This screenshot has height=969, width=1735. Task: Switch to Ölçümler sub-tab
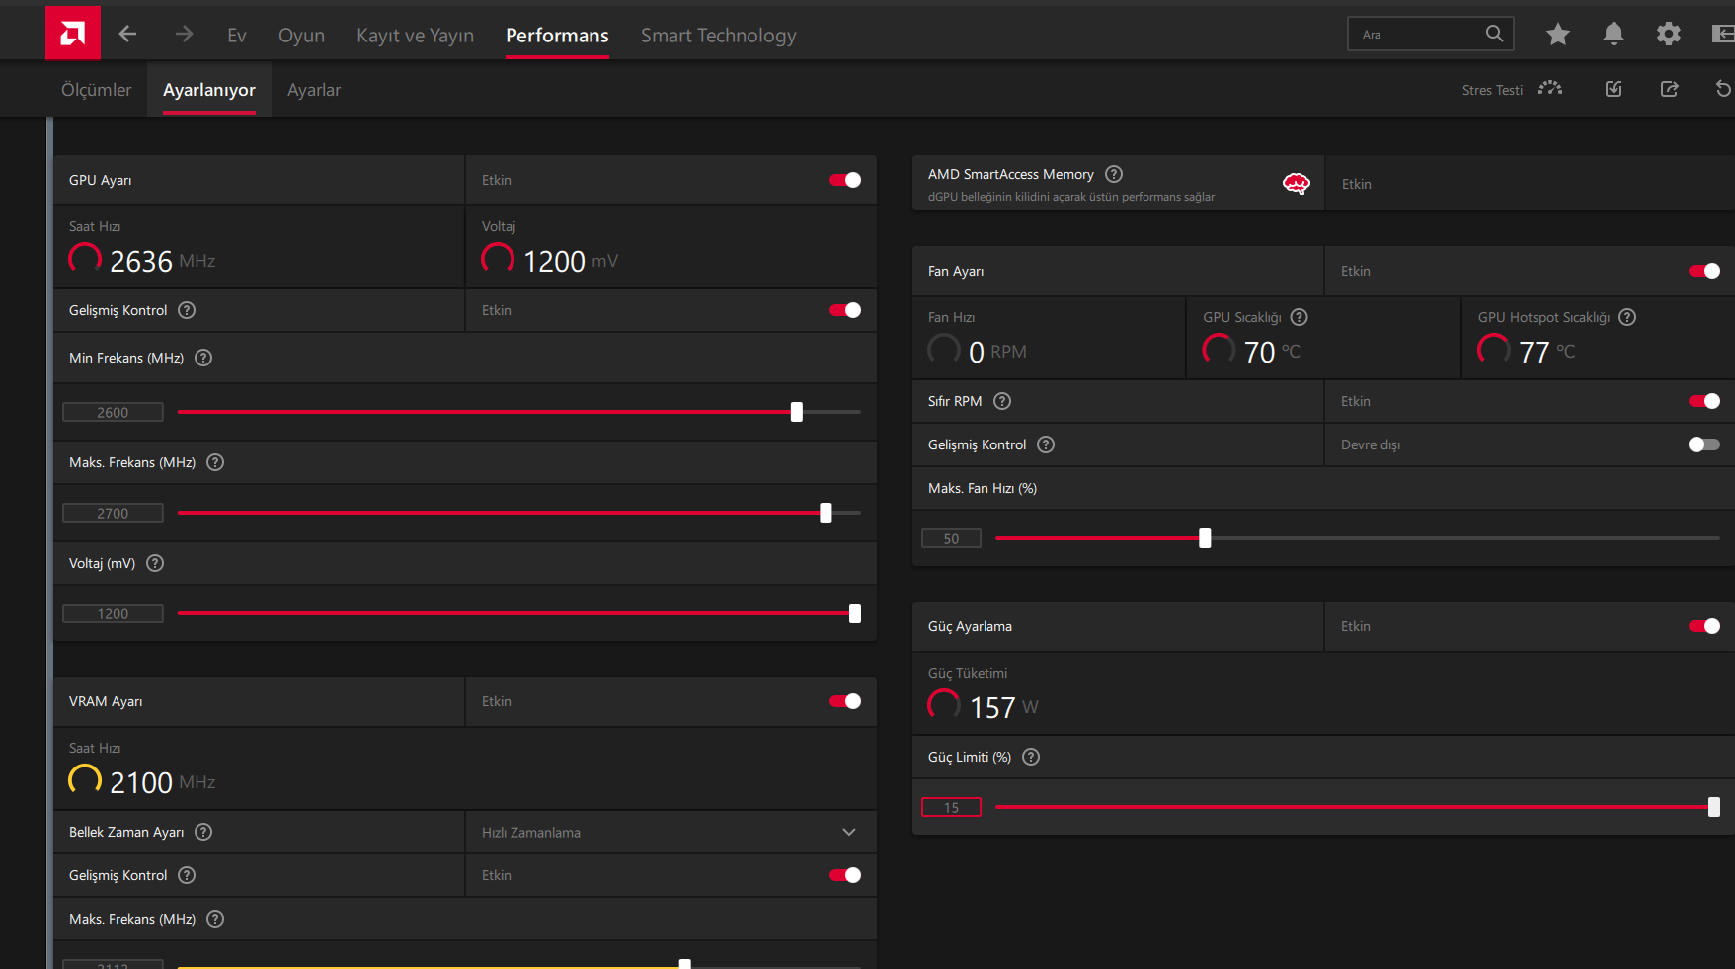pyautogui.click(x=96, y=90)
